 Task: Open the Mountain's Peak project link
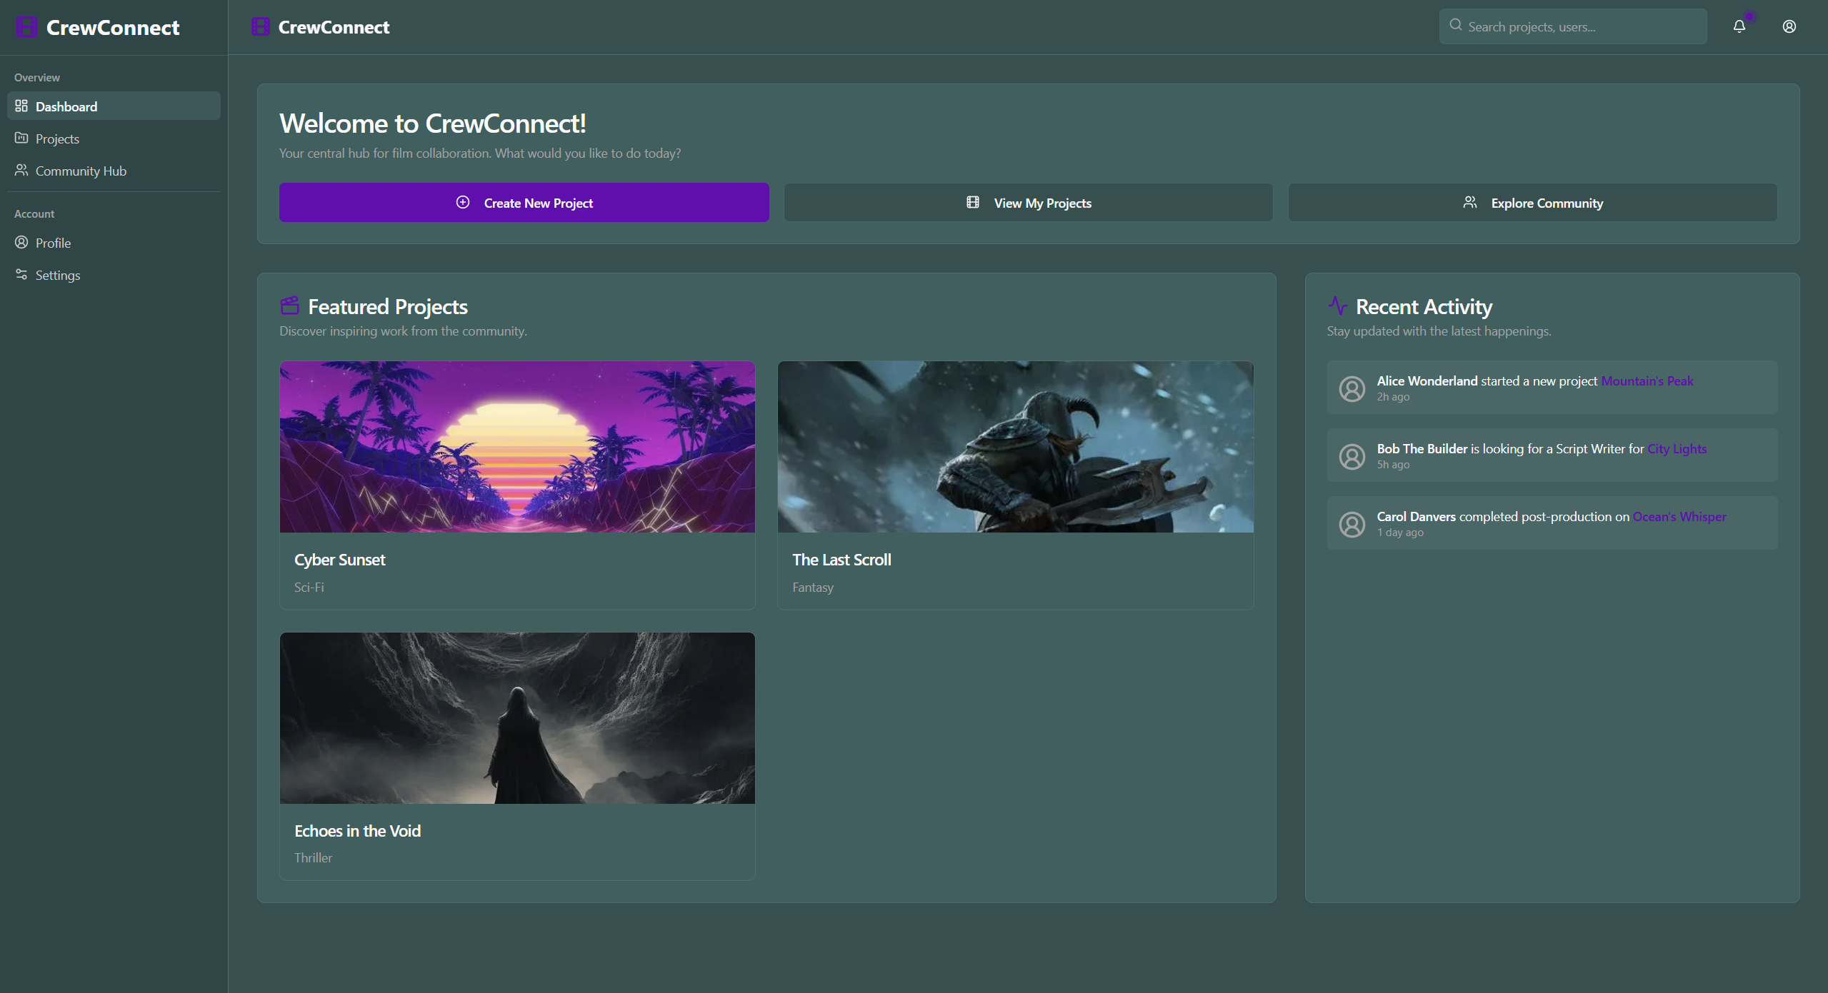pos(1647,380)
